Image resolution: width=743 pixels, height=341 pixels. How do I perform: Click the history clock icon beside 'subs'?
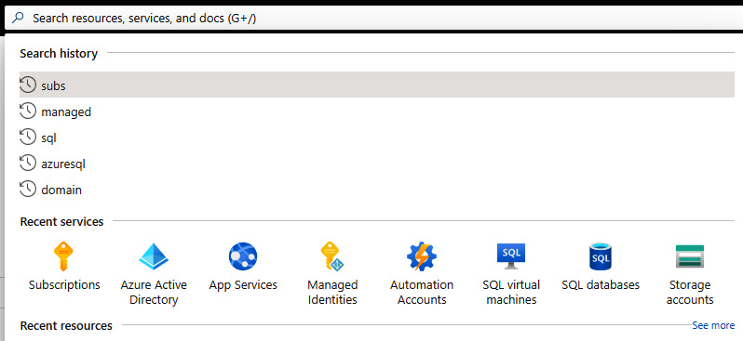[28, 85]
